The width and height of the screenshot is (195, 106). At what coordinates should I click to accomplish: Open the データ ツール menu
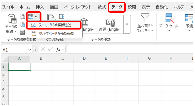pos(169,23)
